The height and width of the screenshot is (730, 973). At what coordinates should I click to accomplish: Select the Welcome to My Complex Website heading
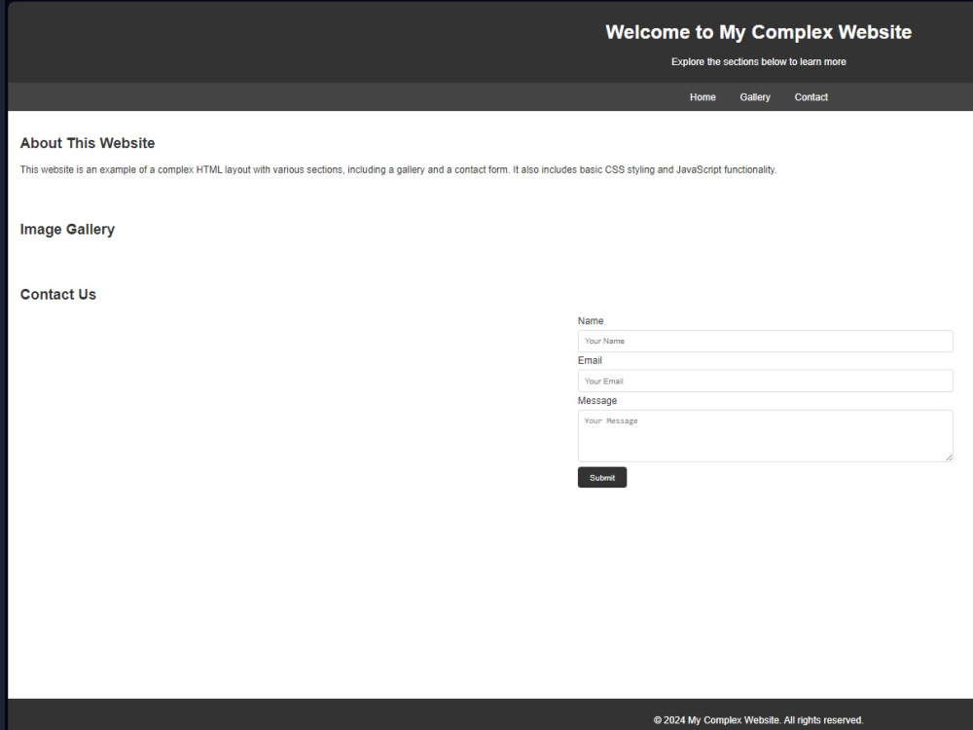pyautogui.click(x=758, y=32)
